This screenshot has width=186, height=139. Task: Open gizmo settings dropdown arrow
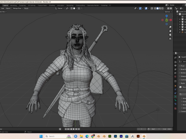pos(143,8)
